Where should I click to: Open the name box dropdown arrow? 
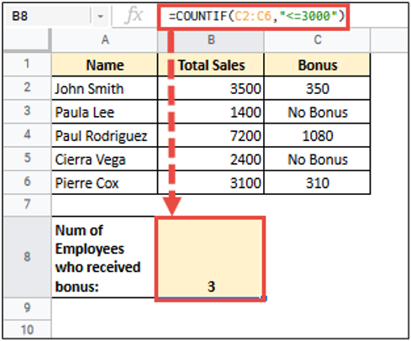100,16
